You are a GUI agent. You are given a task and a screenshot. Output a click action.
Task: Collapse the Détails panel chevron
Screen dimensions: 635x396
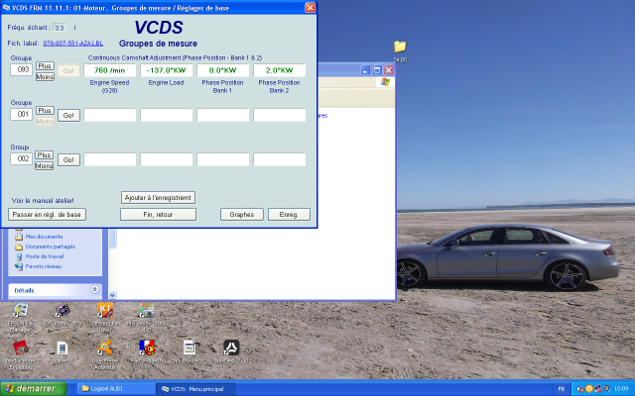(94, 290)
